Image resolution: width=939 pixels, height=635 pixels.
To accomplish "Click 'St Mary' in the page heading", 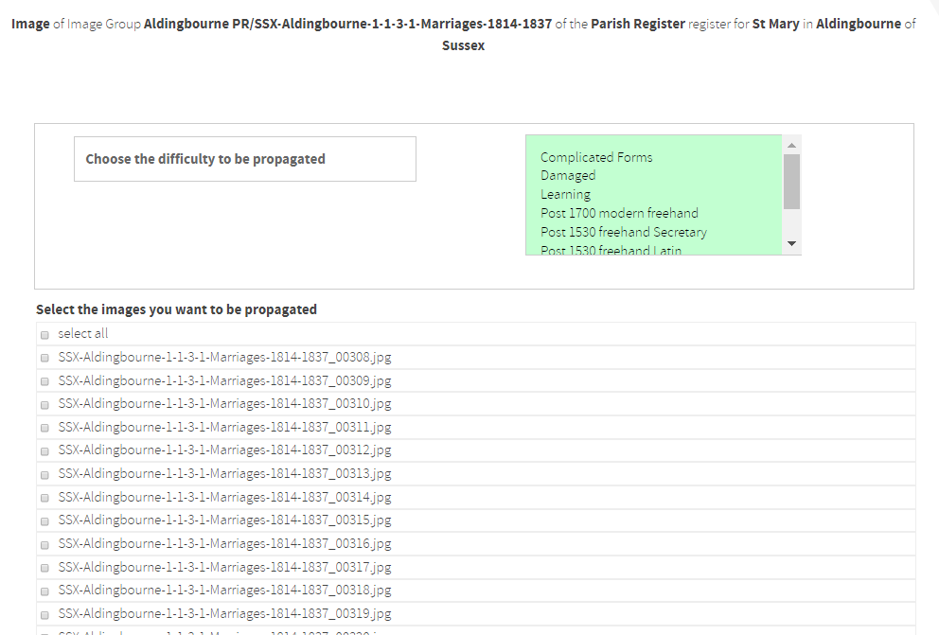I will click(775, 24).
